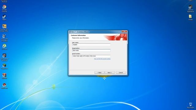
Task: Open Oracle VM VirtualBox desktop icon
Action: coord(4,38)
